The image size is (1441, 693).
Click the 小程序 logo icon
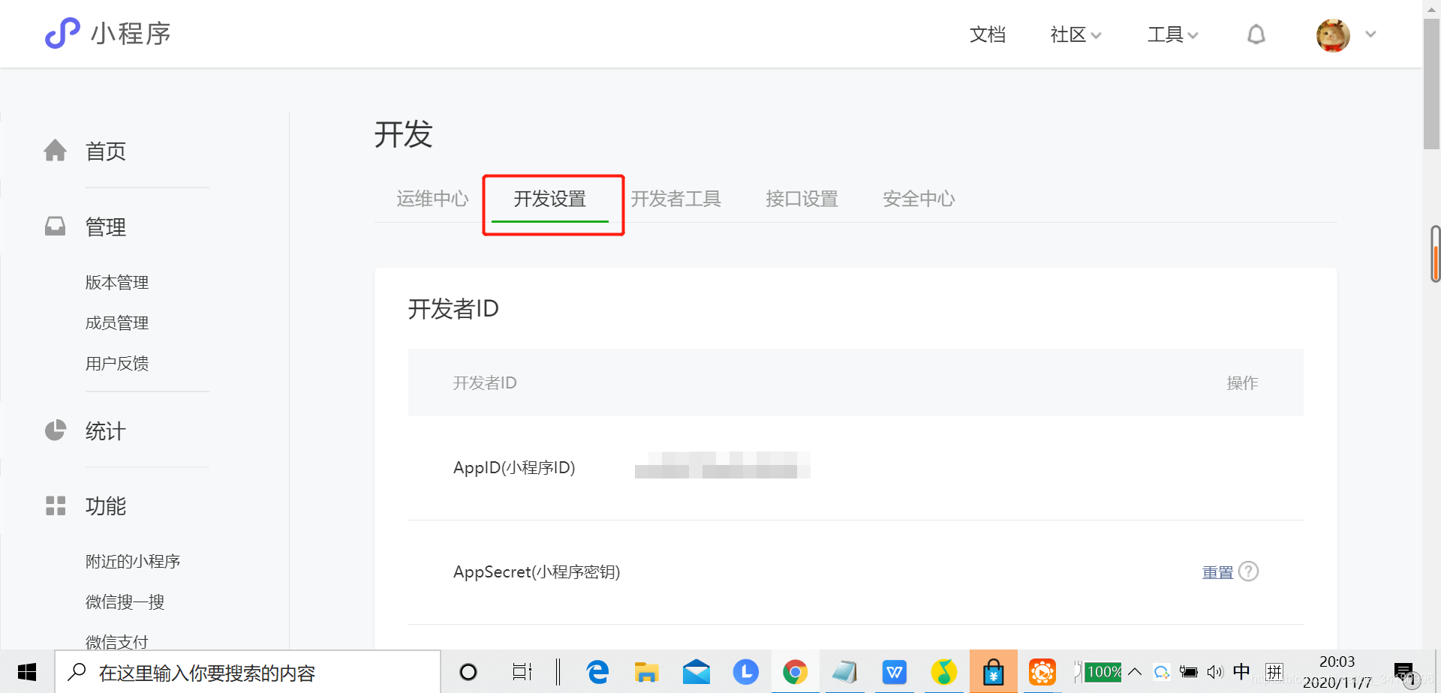tap(62, 33)
